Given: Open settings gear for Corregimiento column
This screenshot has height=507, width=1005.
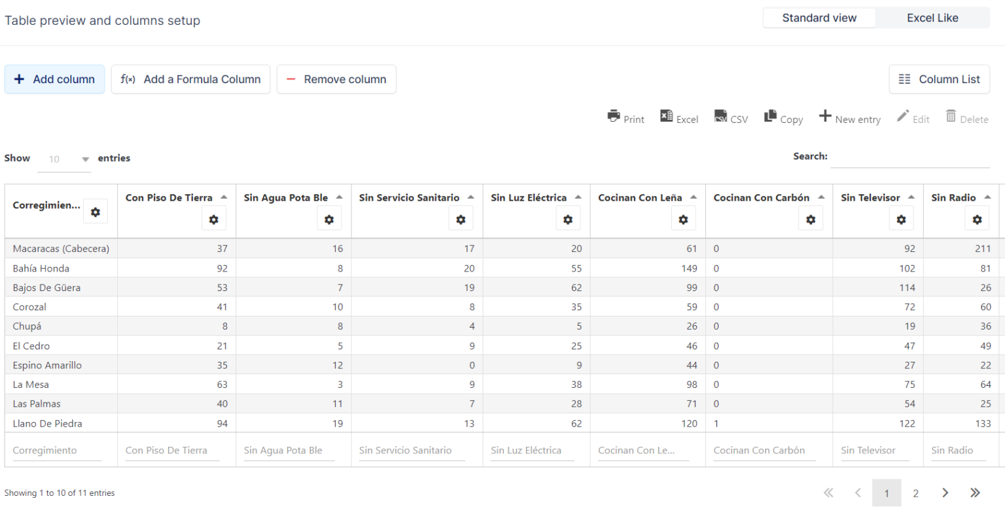Looking at the screenshot, I should 96,211.
